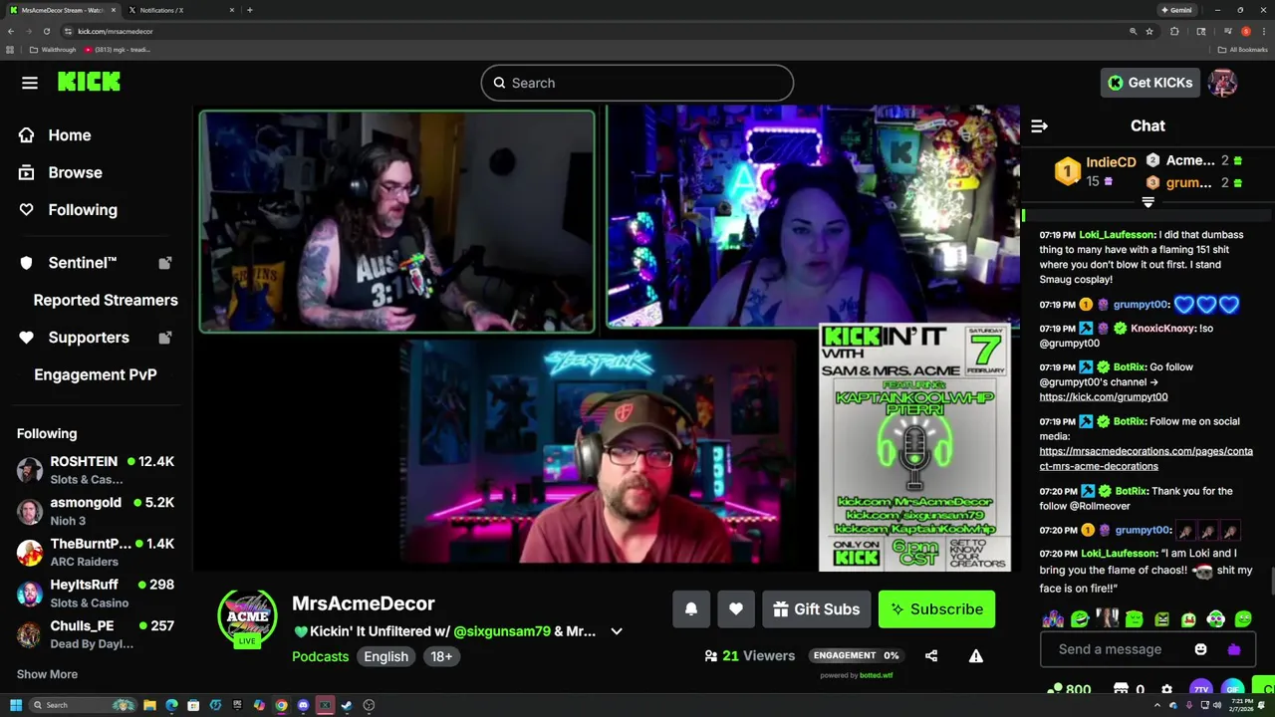Image resolution: width=1275 pixels, height=717 pixels.
Task: Open the chat shop icon
Action: (x=1121, y=689)
